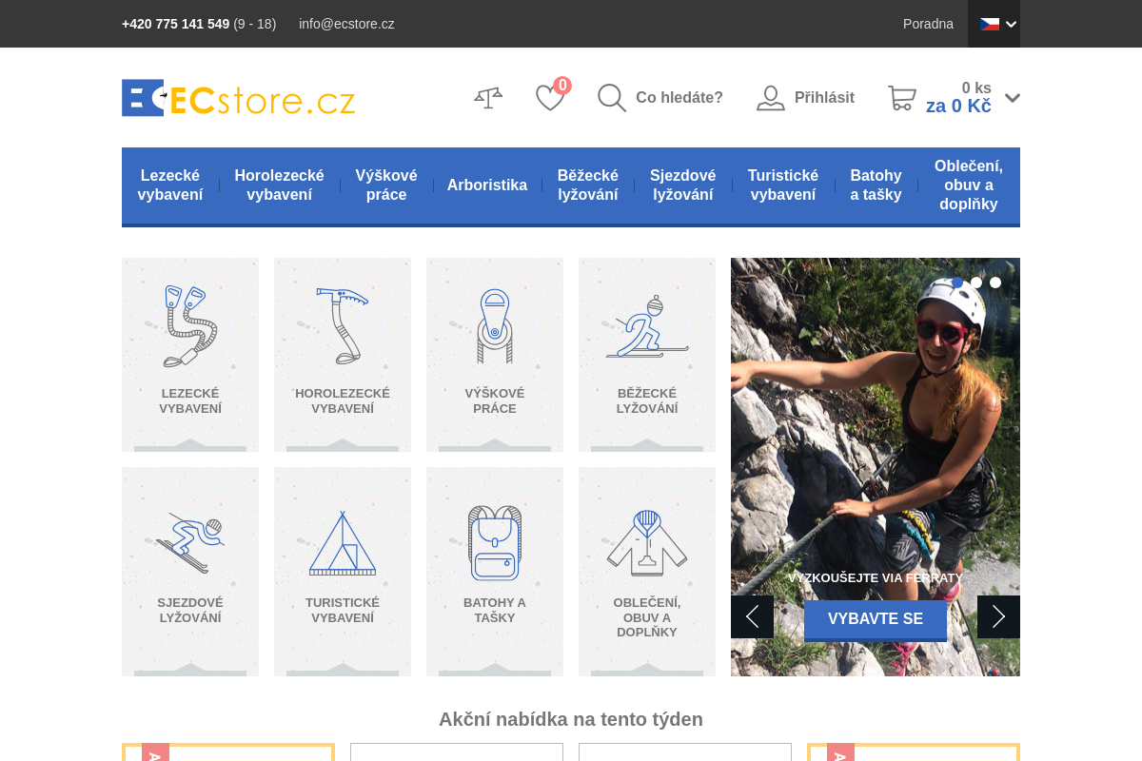Select the Horolezecké vybavení ice axe tile
The height and width of the screenshot is (761, 1142).
click(x=343, y=354)
